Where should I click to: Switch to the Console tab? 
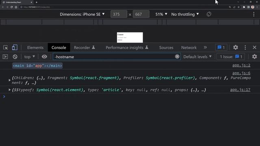58,47
